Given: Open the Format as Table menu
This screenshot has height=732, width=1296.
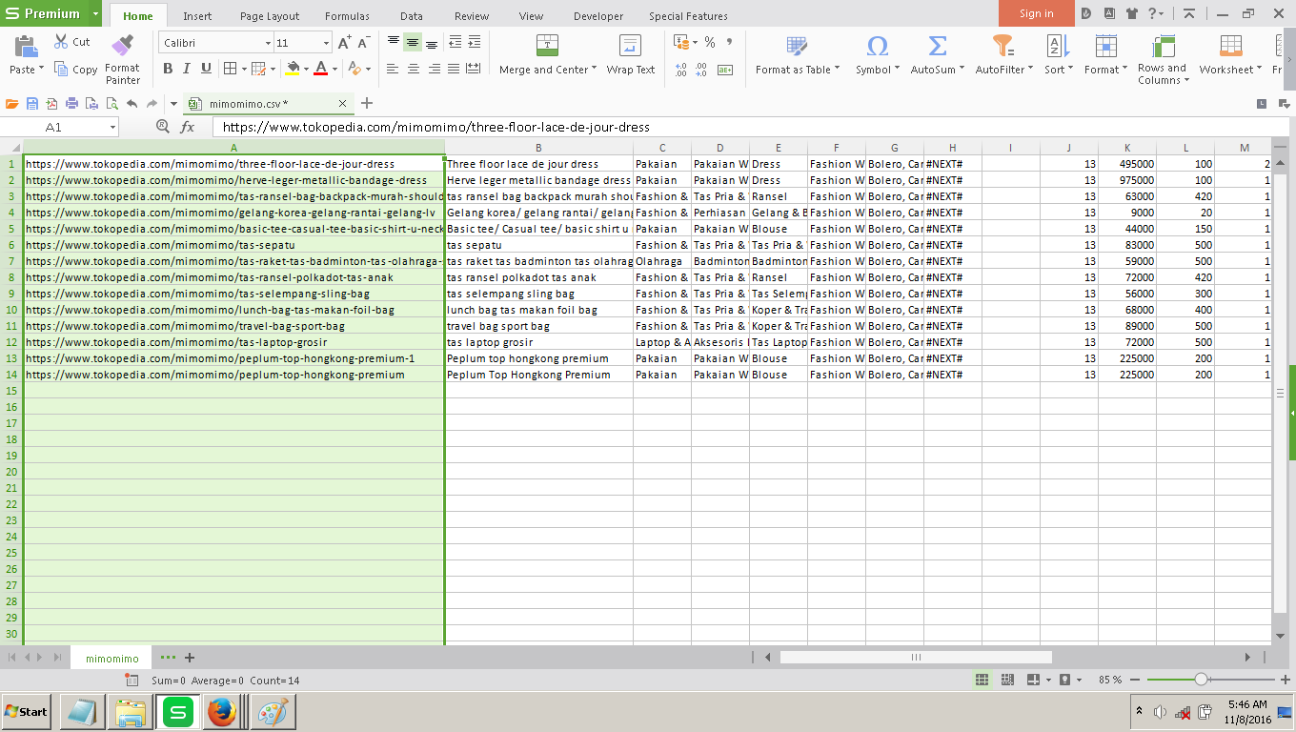Looking at the screenshot, I should coord(798,55).
